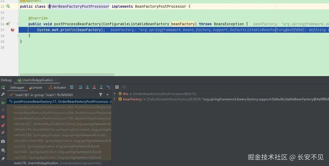Toggle mute breakpoints icon
Image resolution: width=329 pixels, height=166 pixels.
click(x=3, y=132)
